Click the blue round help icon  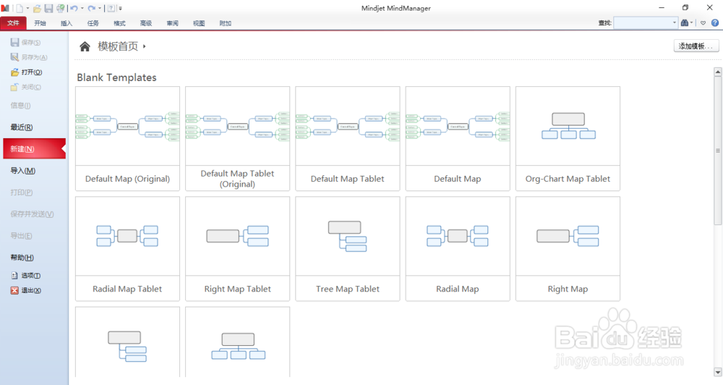pos(715,22)
